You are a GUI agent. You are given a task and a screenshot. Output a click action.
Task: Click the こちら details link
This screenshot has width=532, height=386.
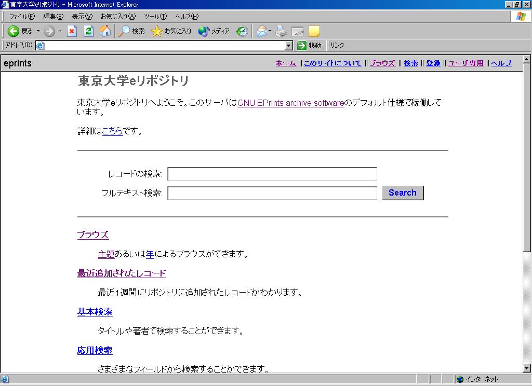[112, 131]
